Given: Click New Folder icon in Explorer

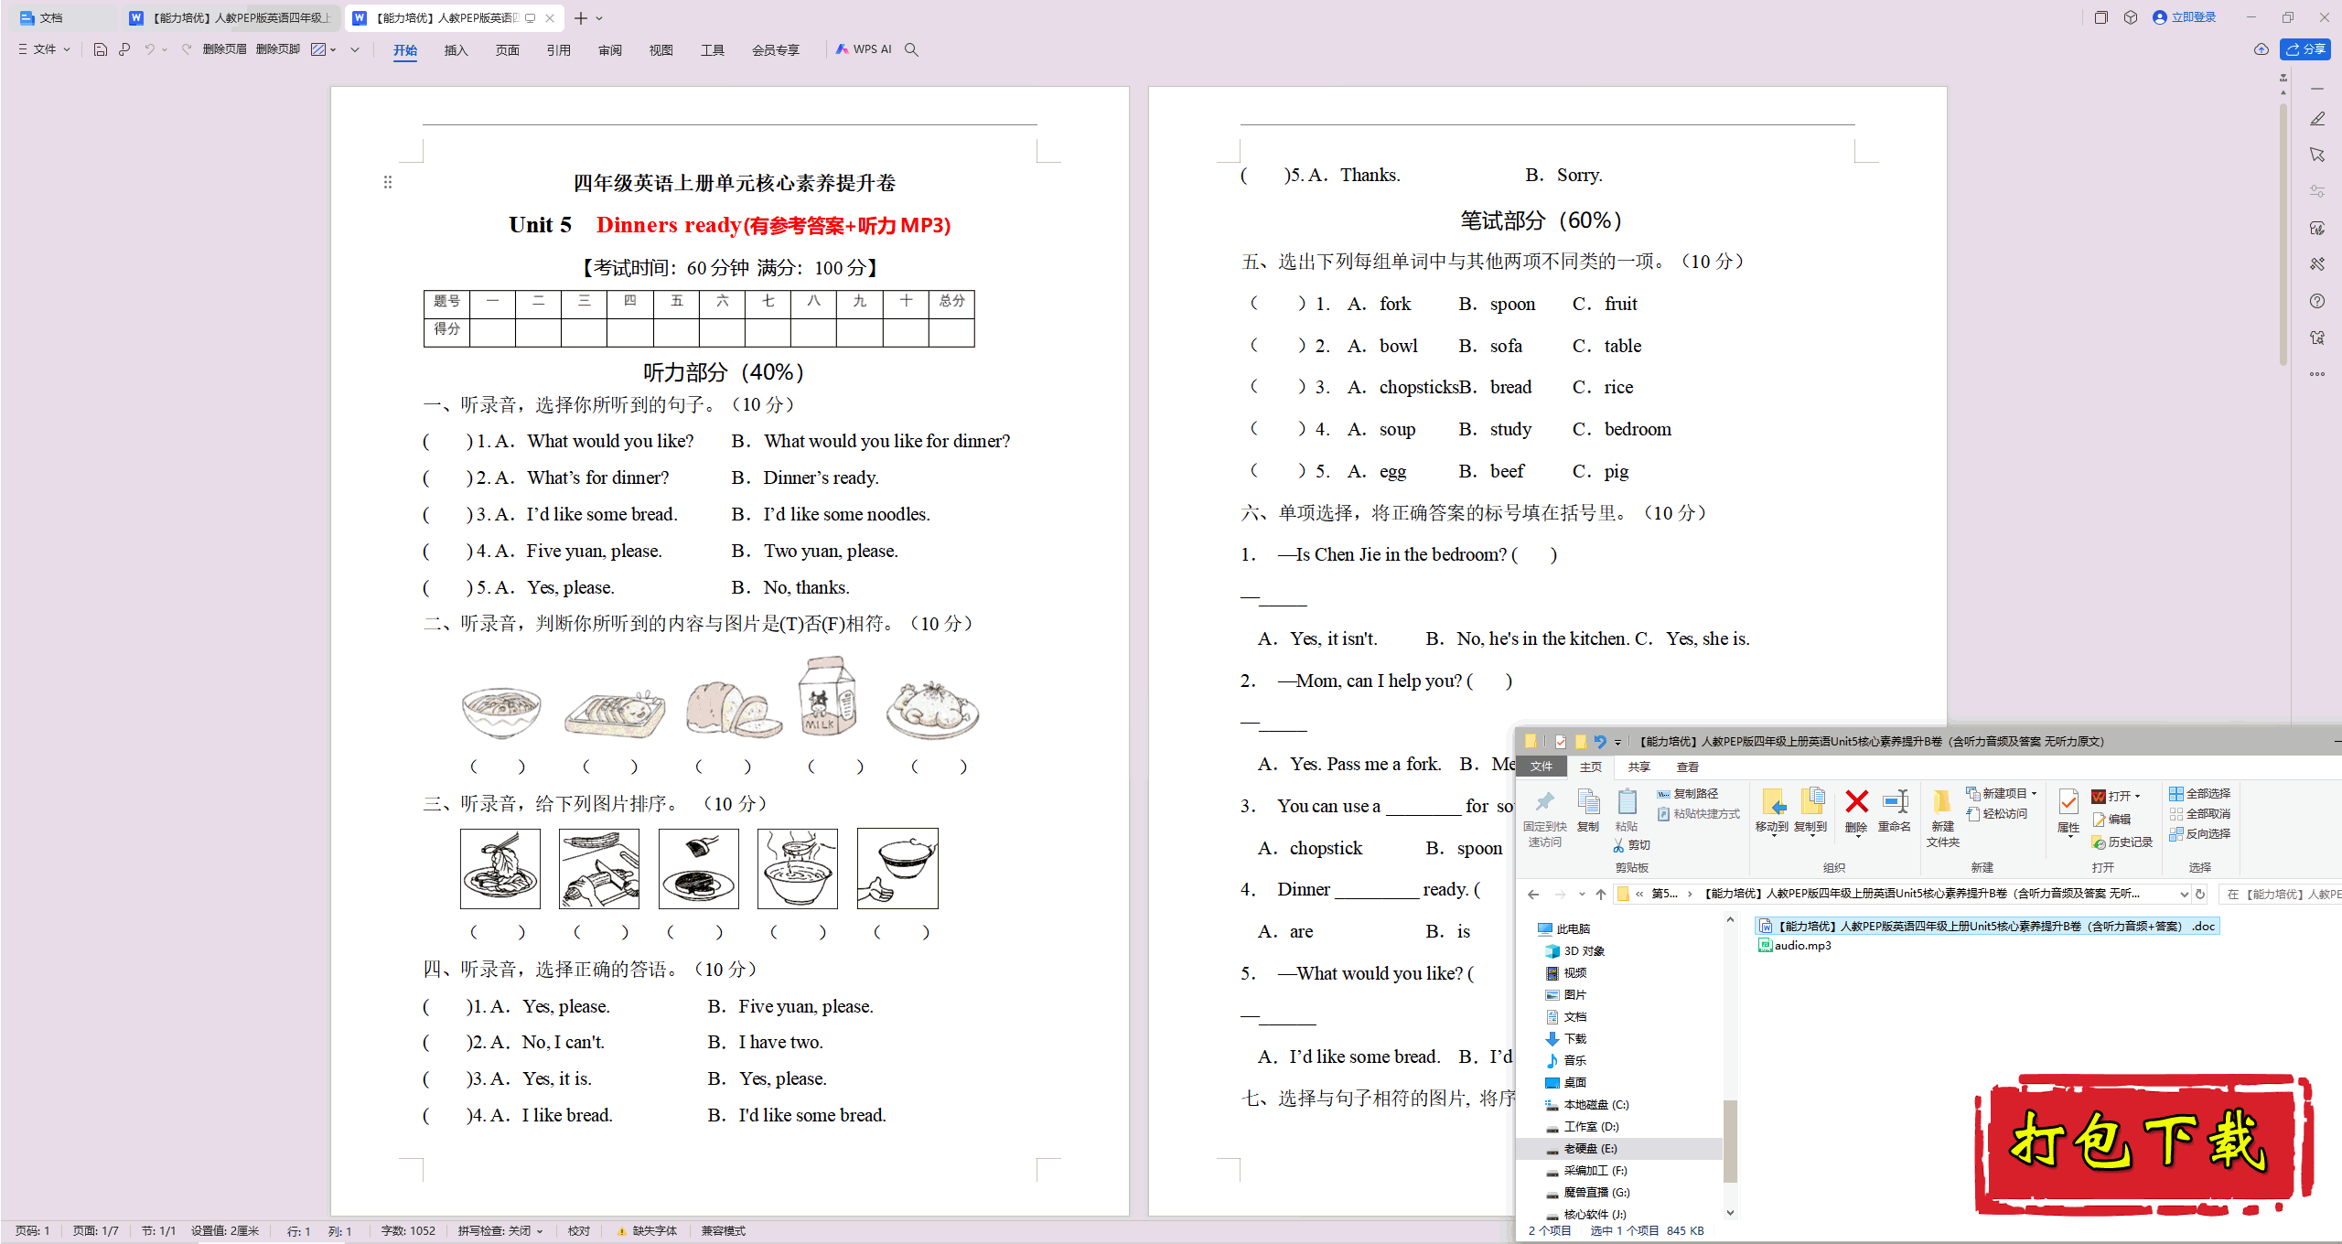Looking at the screenshot, I should tap(1942, 819).
